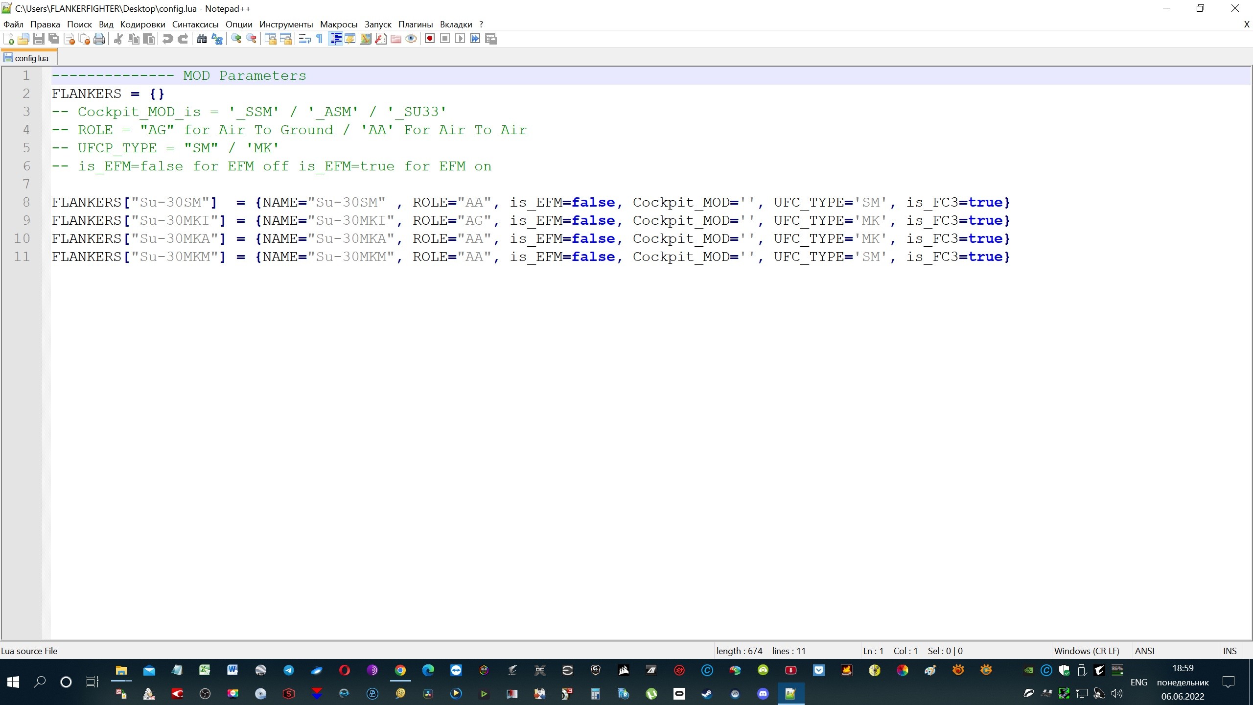Open the Кодировки menu
The width and height of the screenshot is (1253, 705).
(142, 24)
